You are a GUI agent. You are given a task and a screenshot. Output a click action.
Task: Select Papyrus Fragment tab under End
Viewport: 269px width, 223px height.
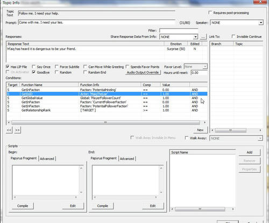[x=104, y=158]
